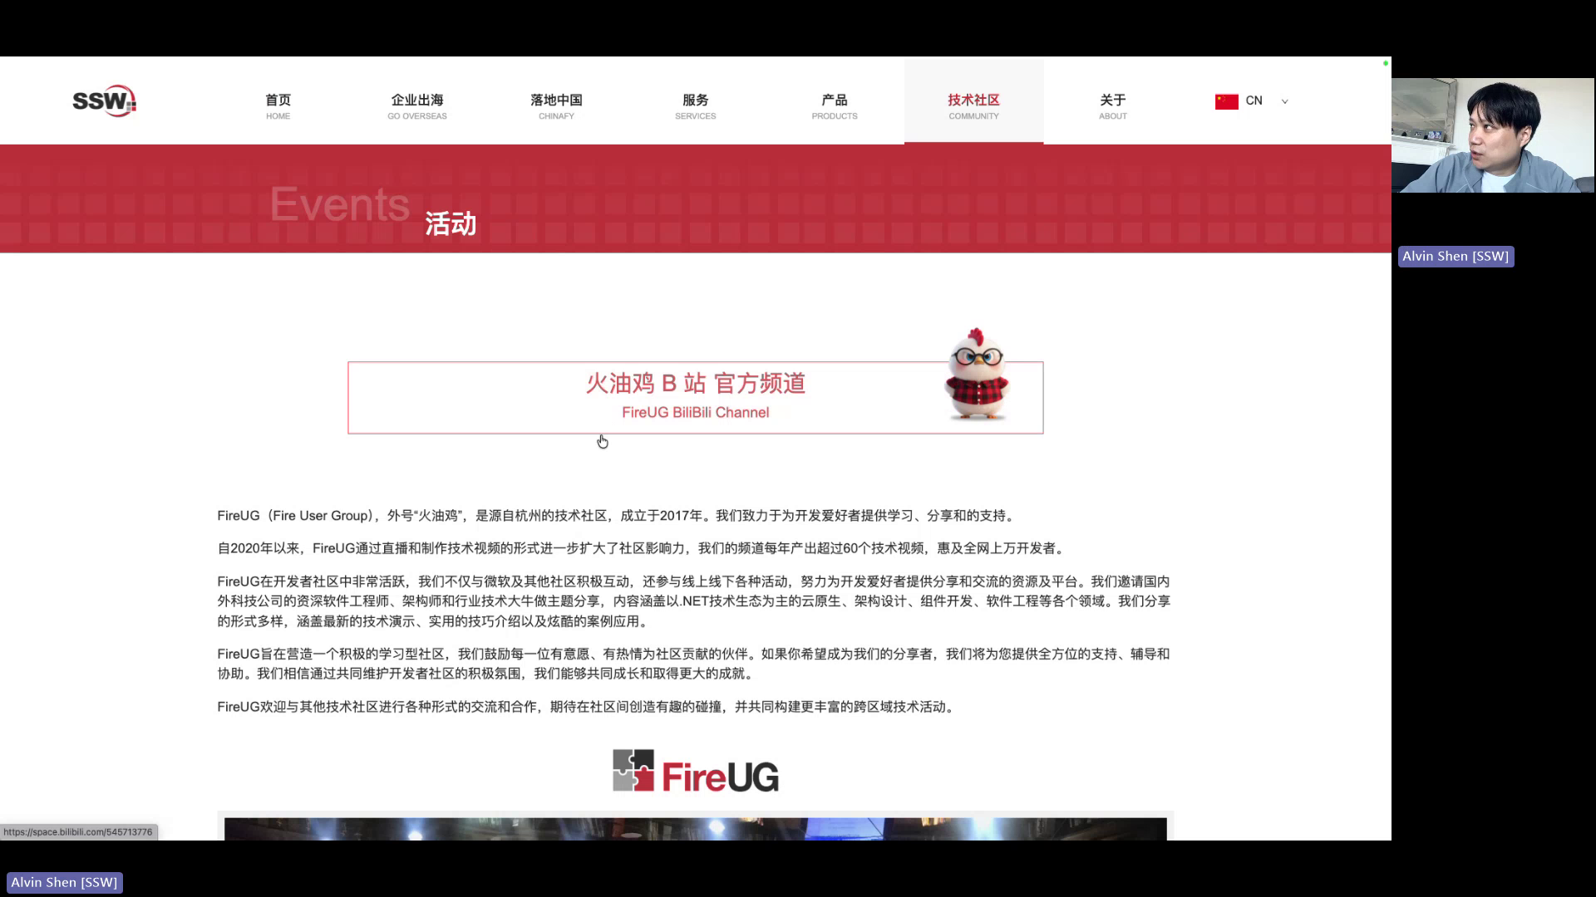This screenshot has width=1596, height=897.
Task: Select the 技术社区 COMMUNITY tab
Action: [x=973, y=105]
